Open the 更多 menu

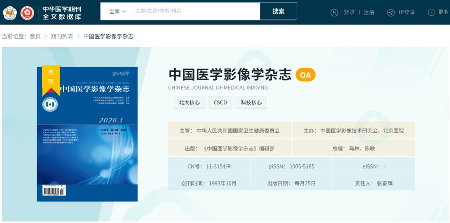point(444,12)
